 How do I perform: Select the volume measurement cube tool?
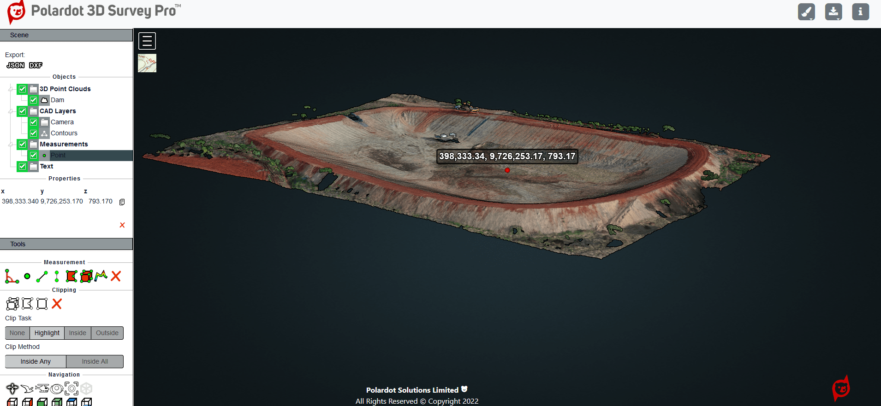tap(86, 276)
